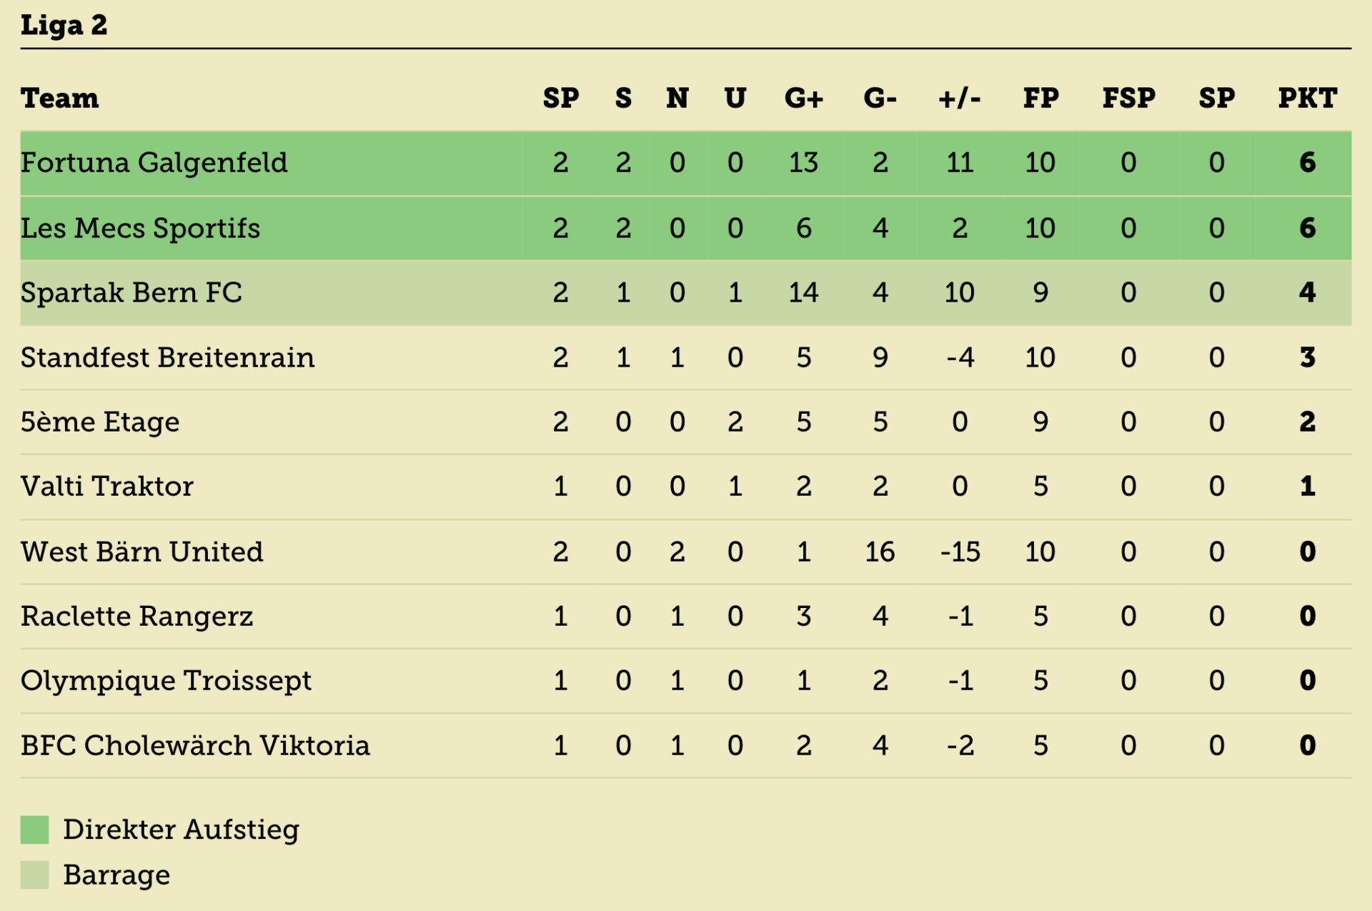The height and width of the screenshot is (911, 1372).
Task: Click the Valti Traktor team name
Action: point(107,487)
